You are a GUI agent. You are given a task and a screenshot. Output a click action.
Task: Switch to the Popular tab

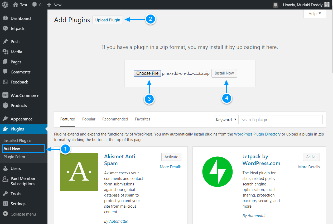pos(89,119)
